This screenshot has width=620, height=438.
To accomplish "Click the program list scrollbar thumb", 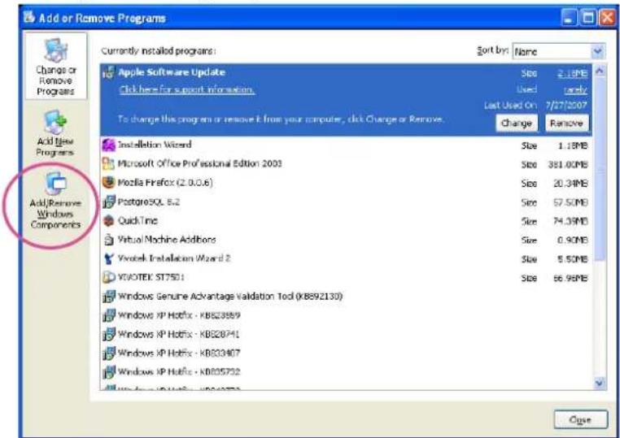I will 600,169.
